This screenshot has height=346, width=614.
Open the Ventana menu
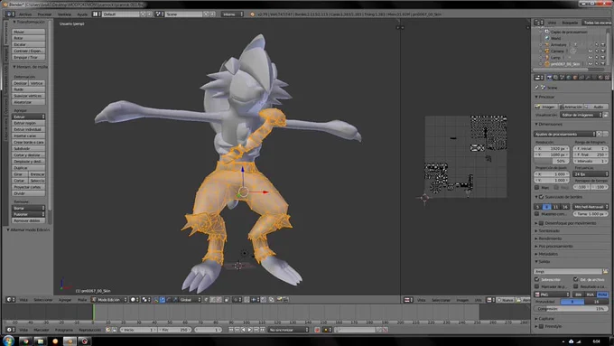pos(65,14)
